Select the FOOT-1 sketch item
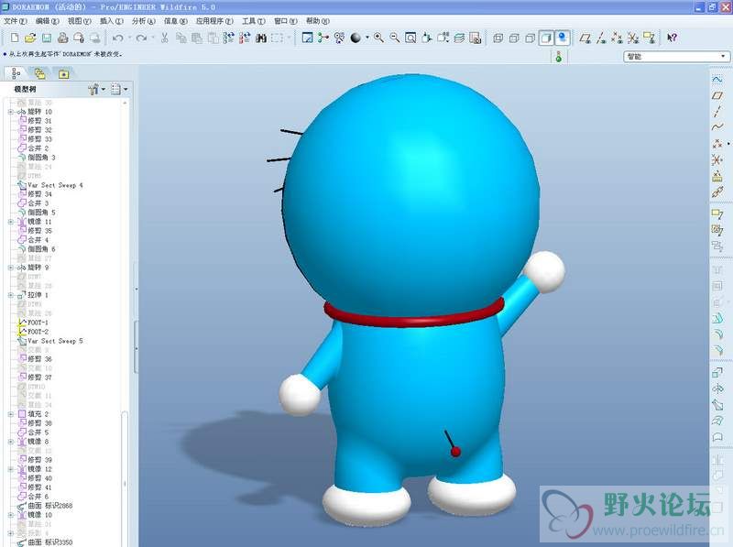733x547 pixels. pyautogui.click(x=33, y=323)
